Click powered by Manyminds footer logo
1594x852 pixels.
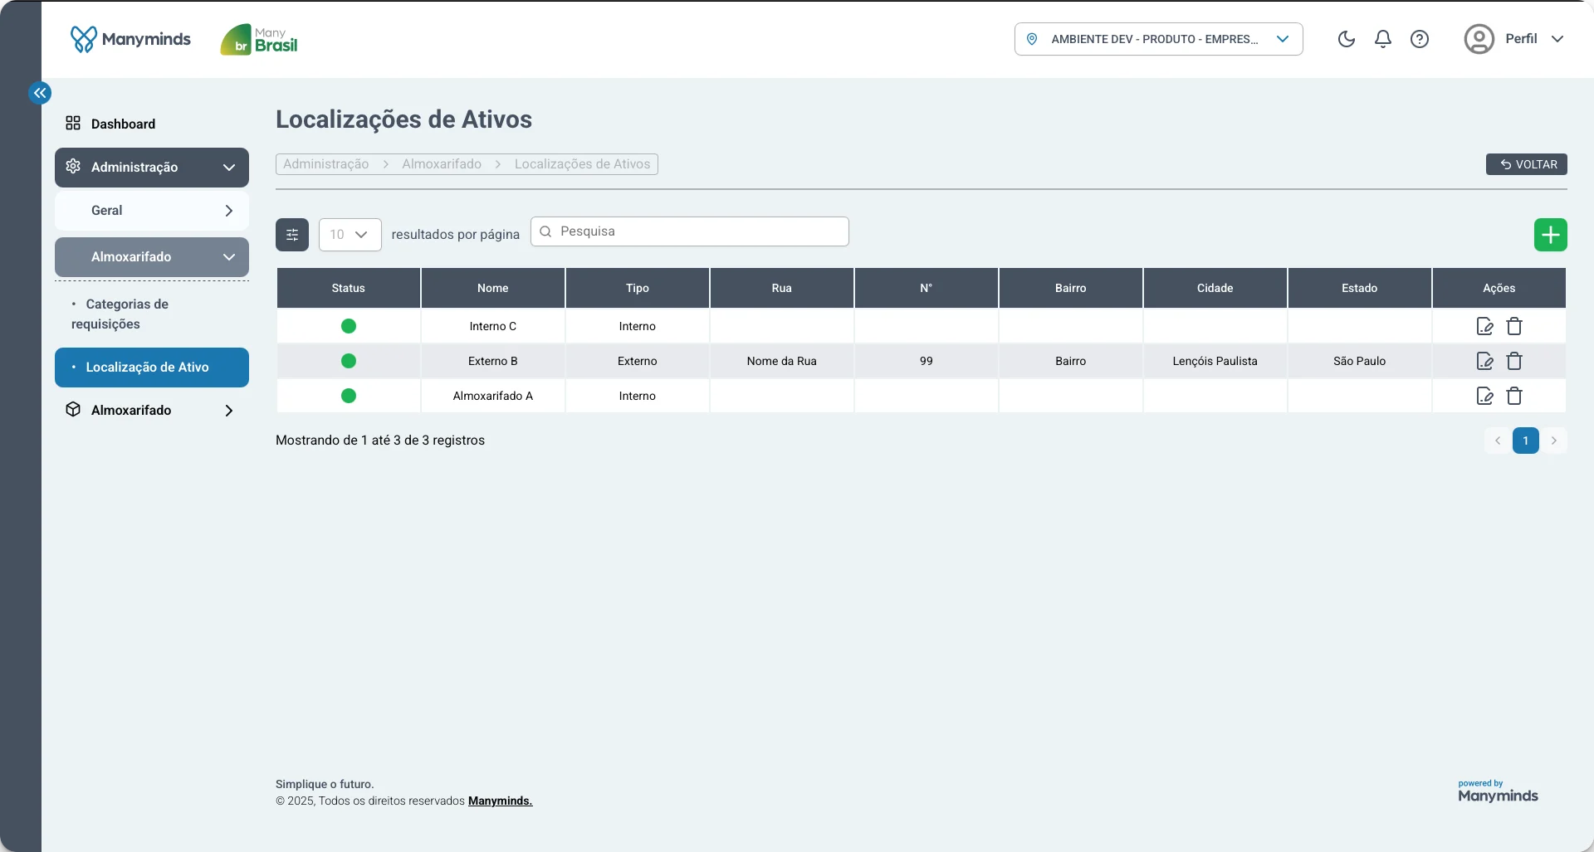[1498, 791]
